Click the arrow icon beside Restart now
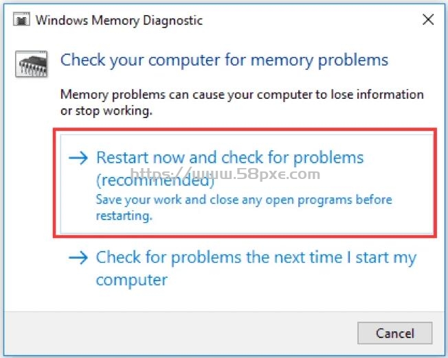 click(78, 158)
